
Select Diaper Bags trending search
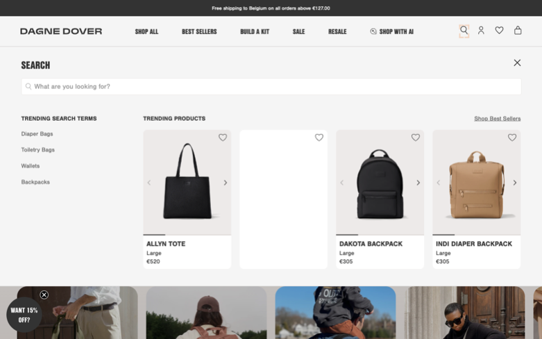37,134
